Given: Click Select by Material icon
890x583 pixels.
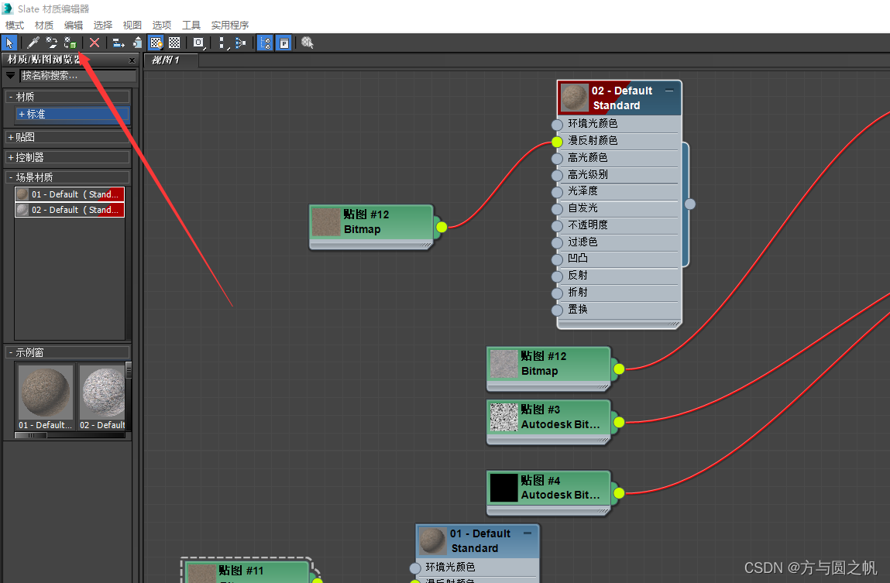Looking at the screenshot, I should click(308, 43).
